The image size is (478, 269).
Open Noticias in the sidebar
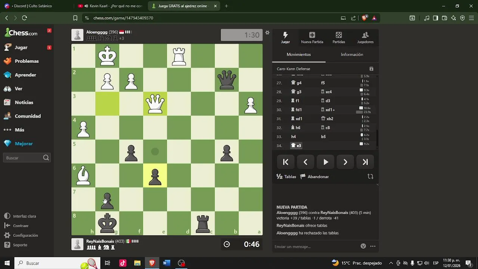point(24,102)
